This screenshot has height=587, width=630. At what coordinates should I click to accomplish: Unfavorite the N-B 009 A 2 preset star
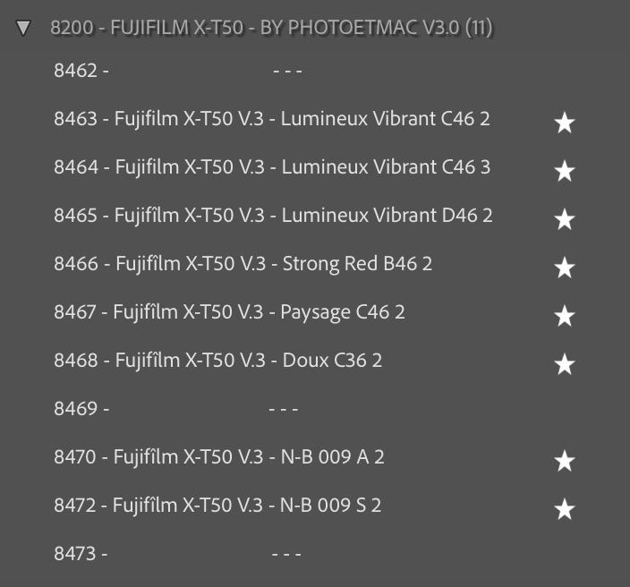coord(564,461)
